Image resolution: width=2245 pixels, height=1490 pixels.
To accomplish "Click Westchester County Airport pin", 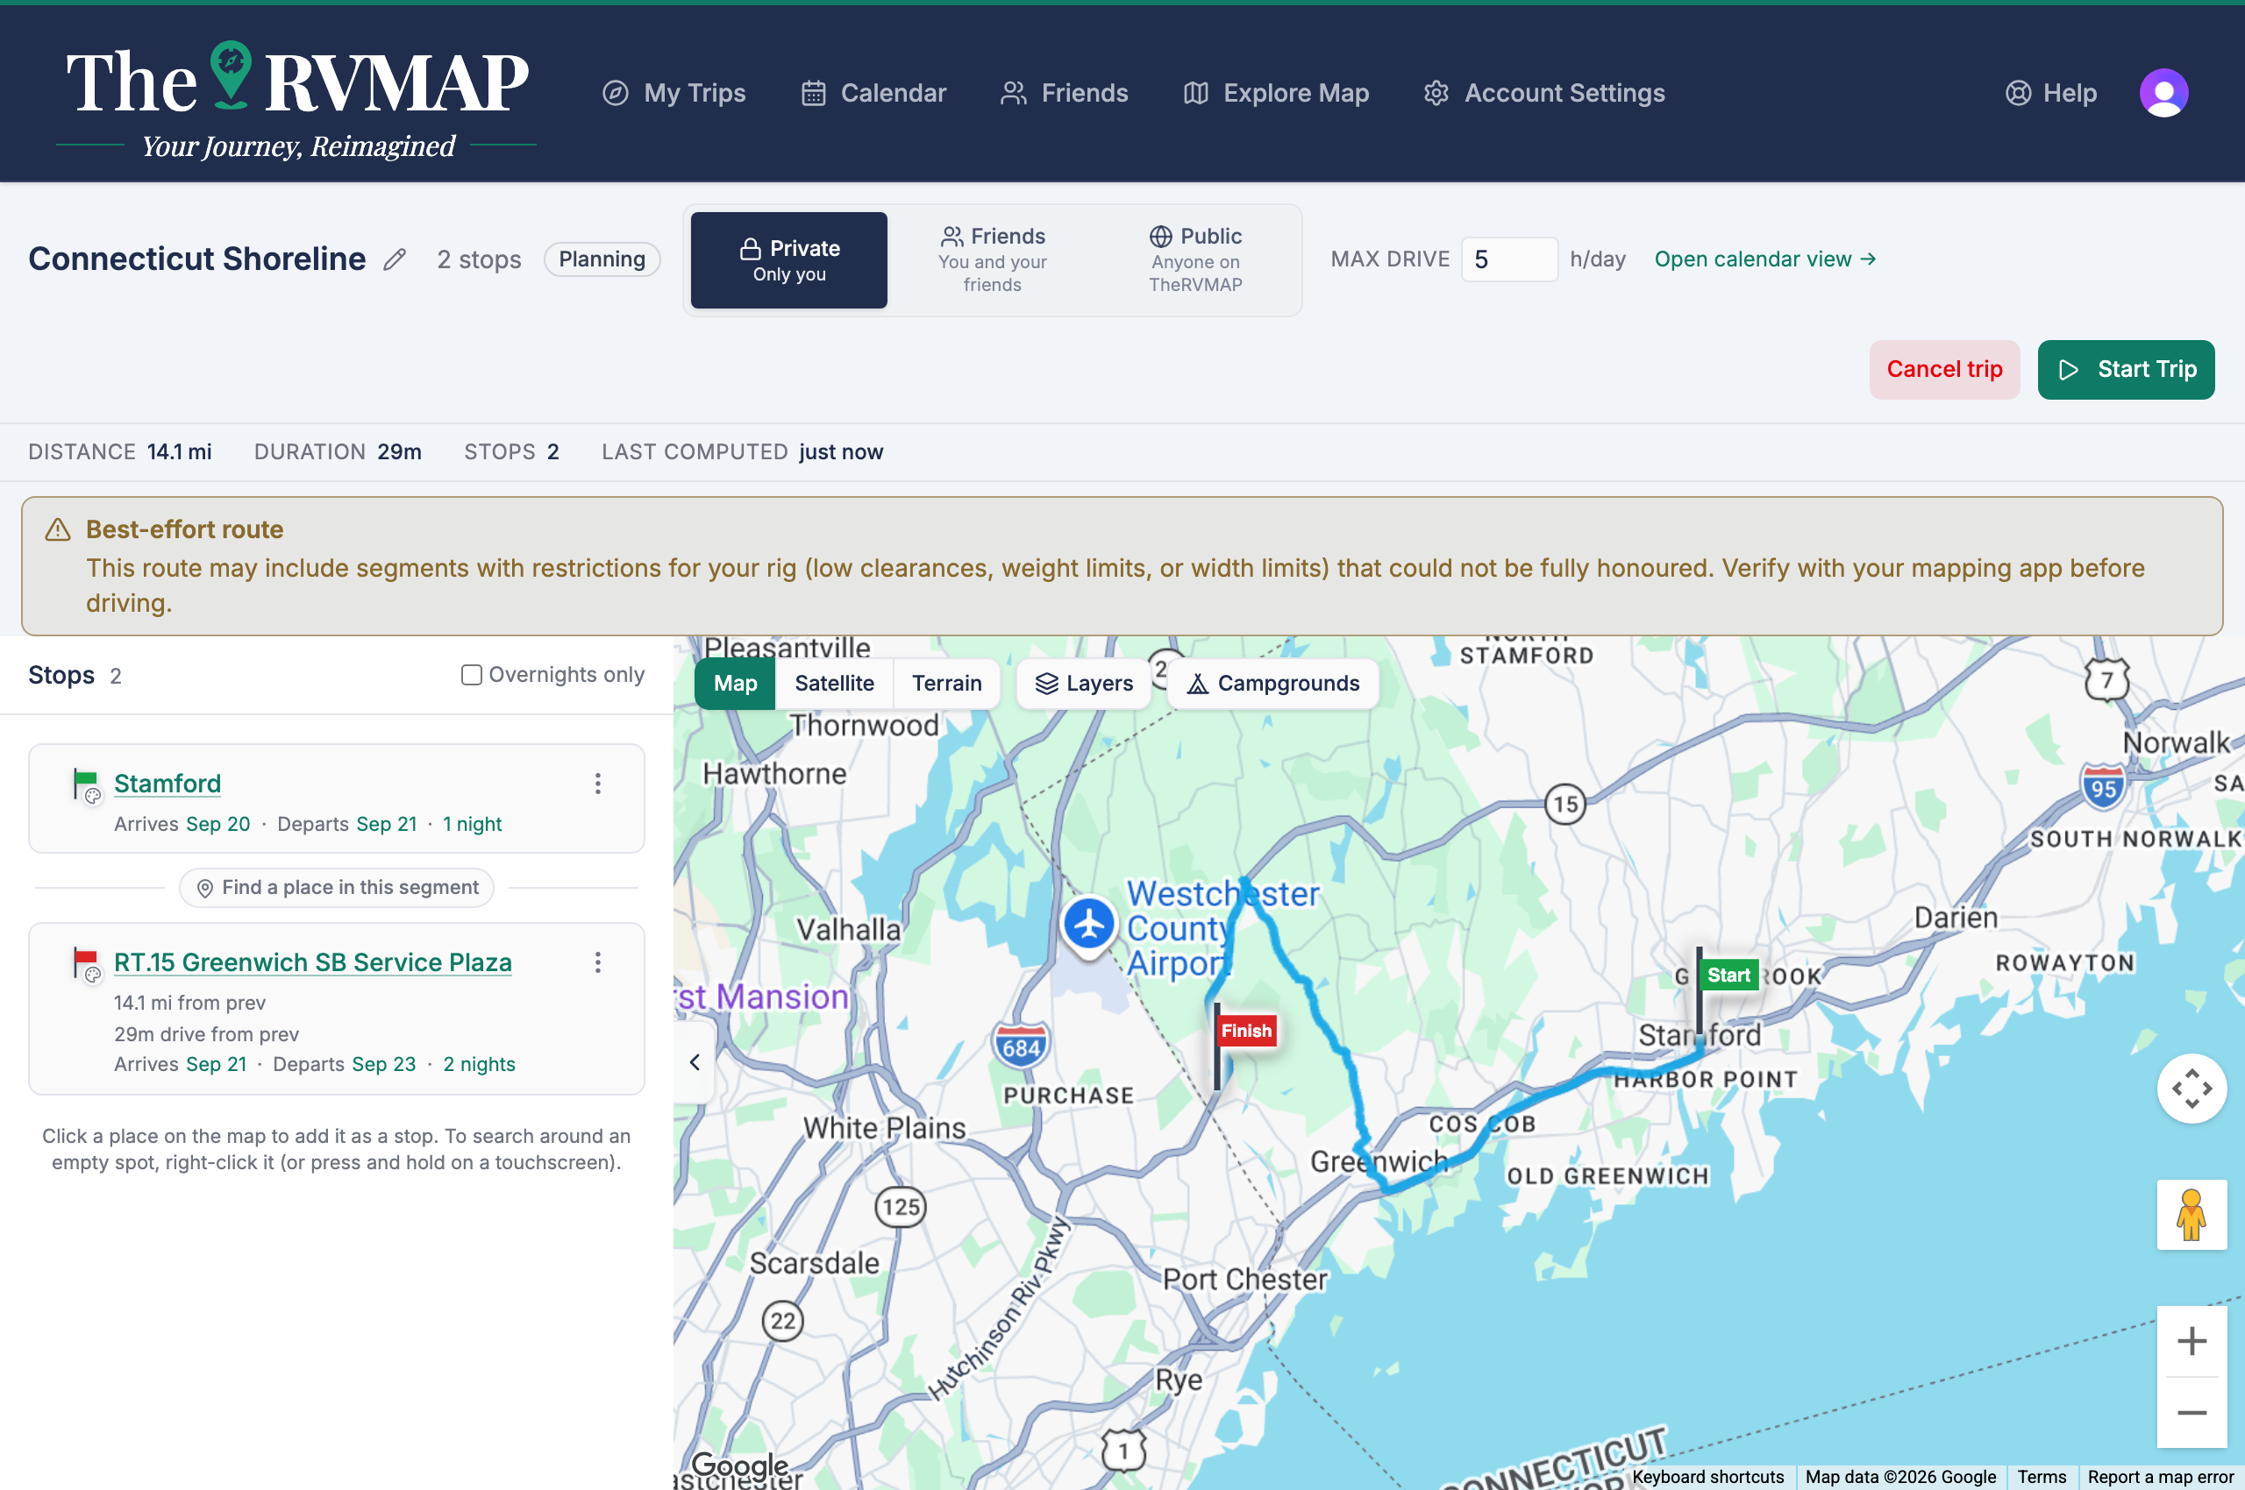I will click(1087, 925).
